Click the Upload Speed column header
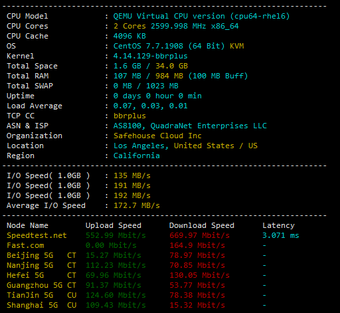The width and height of the screenshot is (340, 313). pos(114,225)
